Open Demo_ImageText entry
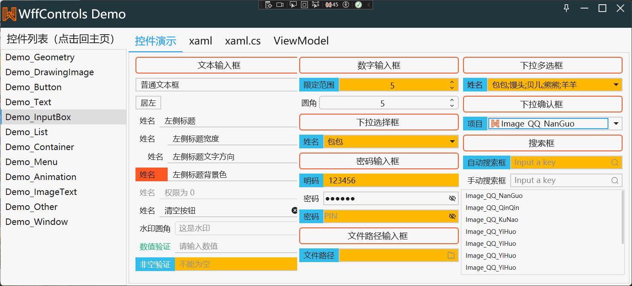Viewport: 632px width, 286px height. [63, 192]
